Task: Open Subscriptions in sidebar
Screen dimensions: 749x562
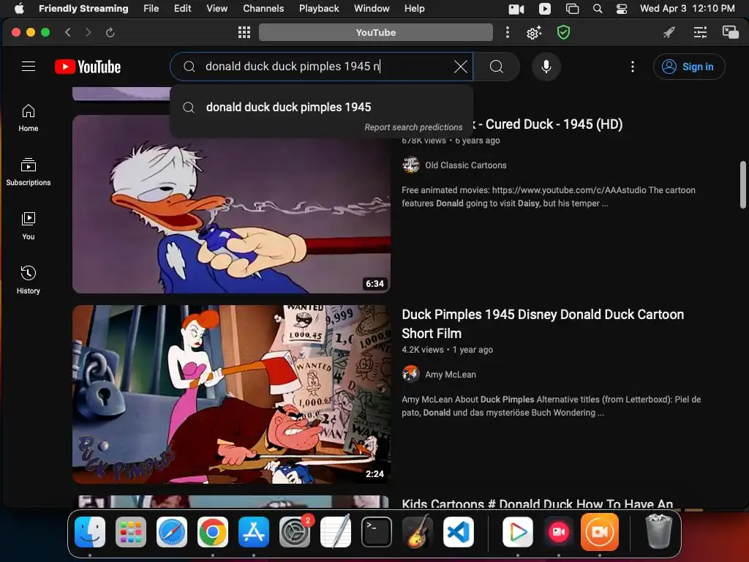Action: click(29, 172)
